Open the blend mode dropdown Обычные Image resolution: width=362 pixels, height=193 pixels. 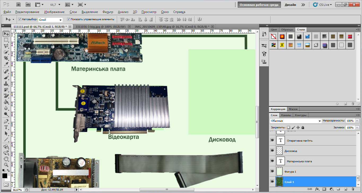(295, 121)
